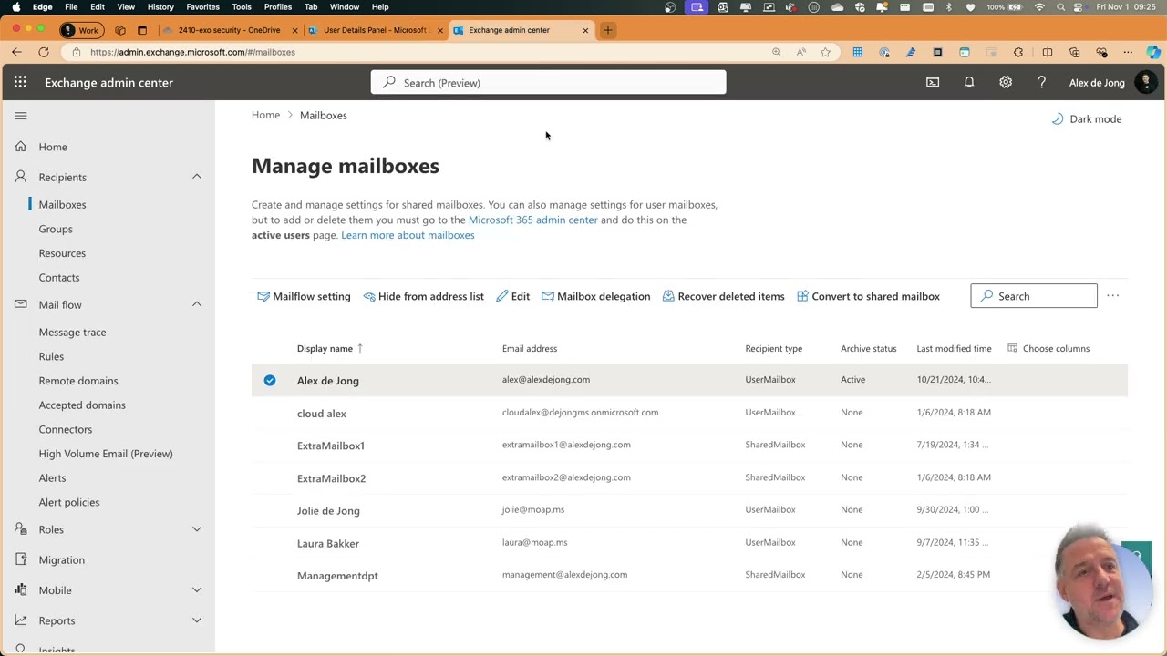Open the cloud alex mailbox
The image size is (1167, 656).
[322, 413]
